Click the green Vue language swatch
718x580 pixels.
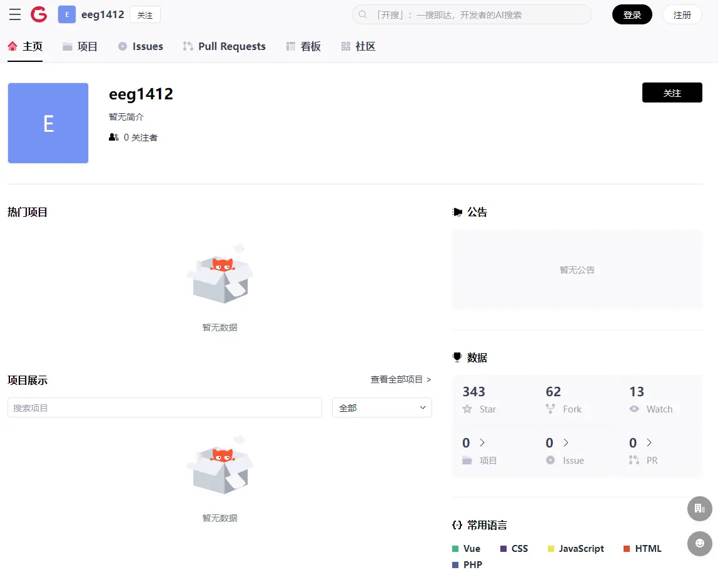pos(455,549)
